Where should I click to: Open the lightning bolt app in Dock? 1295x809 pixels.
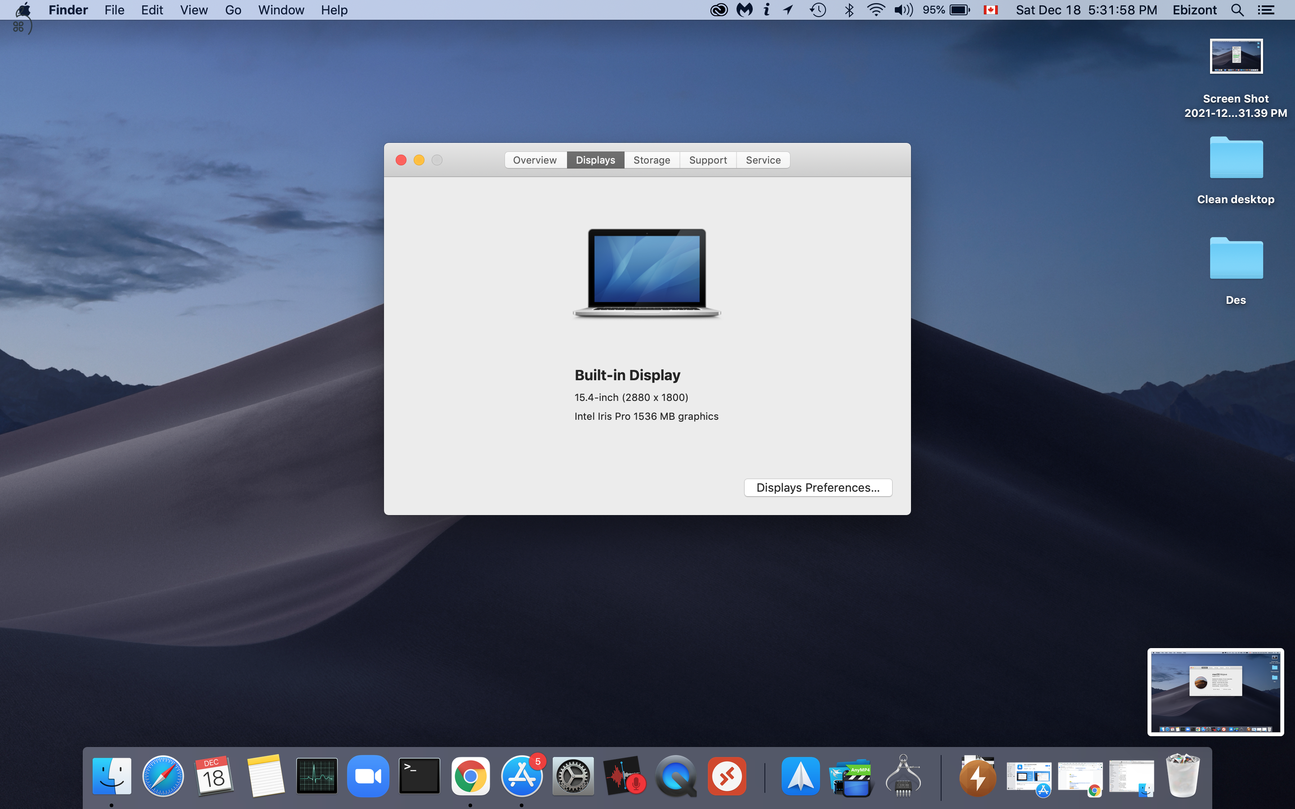[978, 776]
